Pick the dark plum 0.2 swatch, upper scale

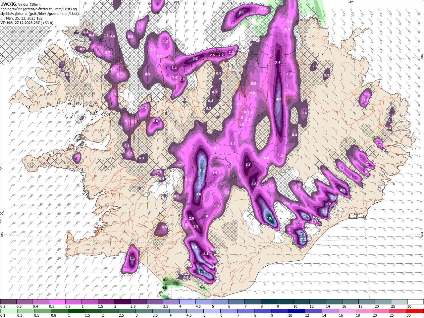9,301
